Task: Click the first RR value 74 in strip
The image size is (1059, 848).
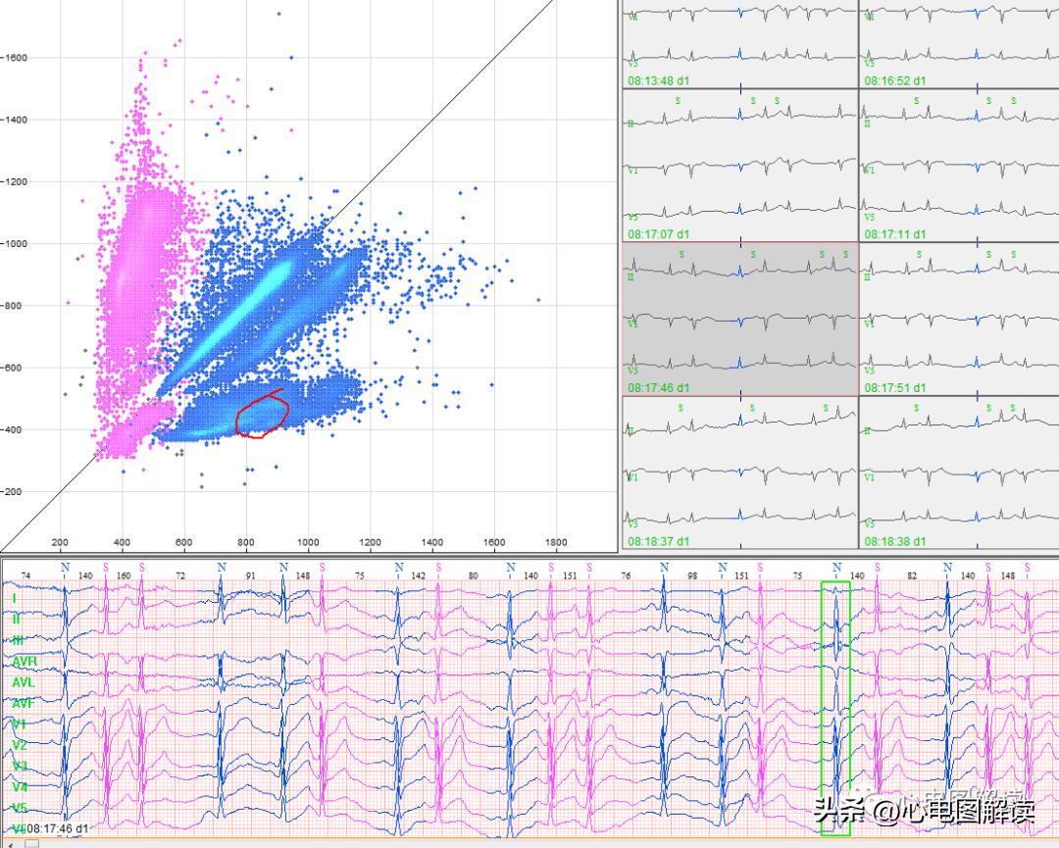Action: point(25,575)
